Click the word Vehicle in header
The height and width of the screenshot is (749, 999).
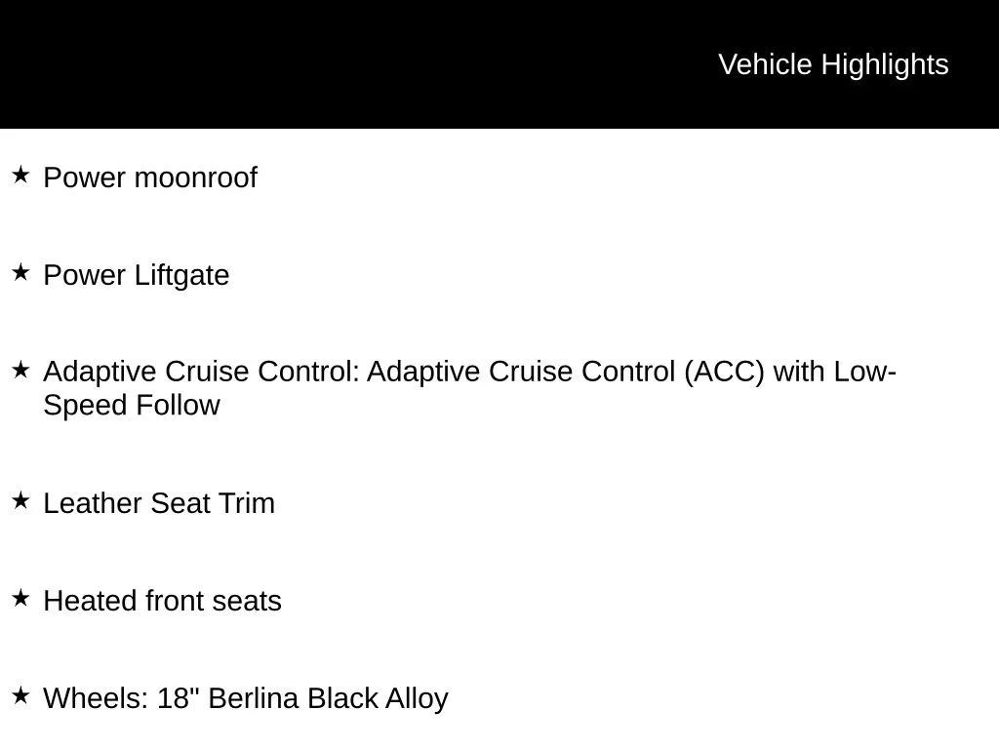[x=765, y=65]
